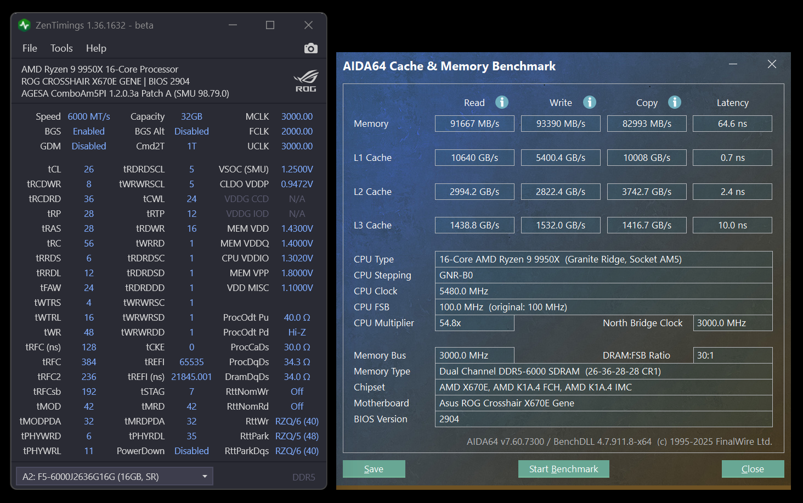Click the RttPark value RZQ/5 (48)
The width and height of the screenshot is (803, 503).
coord(297,436)
